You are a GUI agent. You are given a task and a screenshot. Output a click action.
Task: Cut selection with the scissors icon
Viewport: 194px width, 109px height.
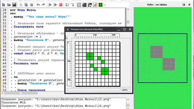(x=21, y=5)
